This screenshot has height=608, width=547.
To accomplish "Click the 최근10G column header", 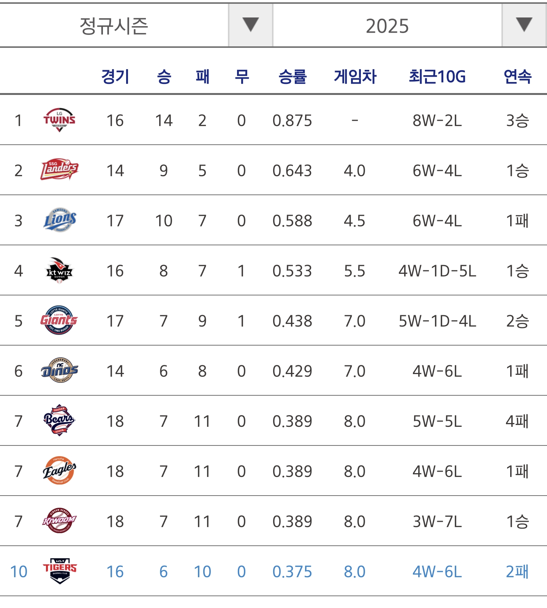I will tap(437, 76).
